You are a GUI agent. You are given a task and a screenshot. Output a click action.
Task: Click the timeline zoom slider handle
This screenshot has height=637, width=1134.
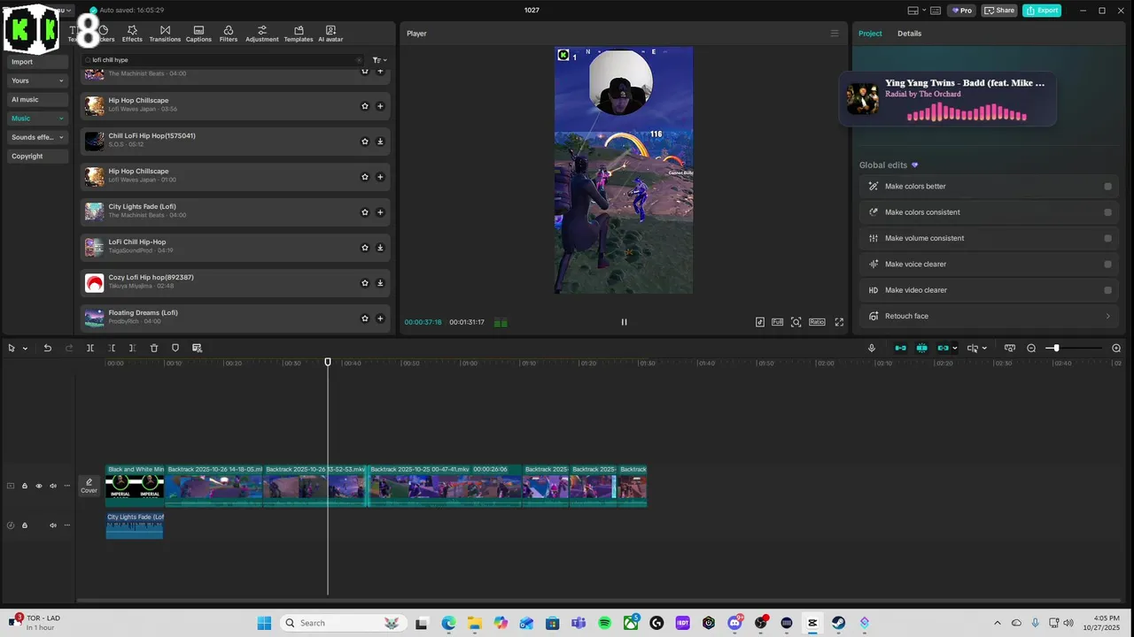click(1056, 349)
